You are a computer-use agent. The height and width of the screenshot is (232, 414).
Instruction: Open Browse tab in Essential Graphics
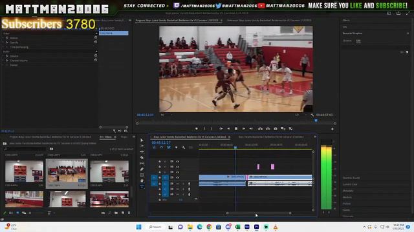point(347,41)
